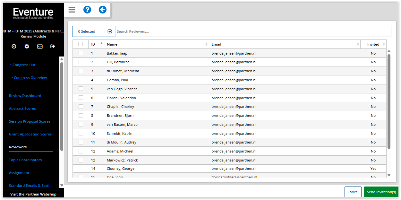Sort table by Invited column
The width and height of the screenshot is (401, 200).
coord(373,44)
